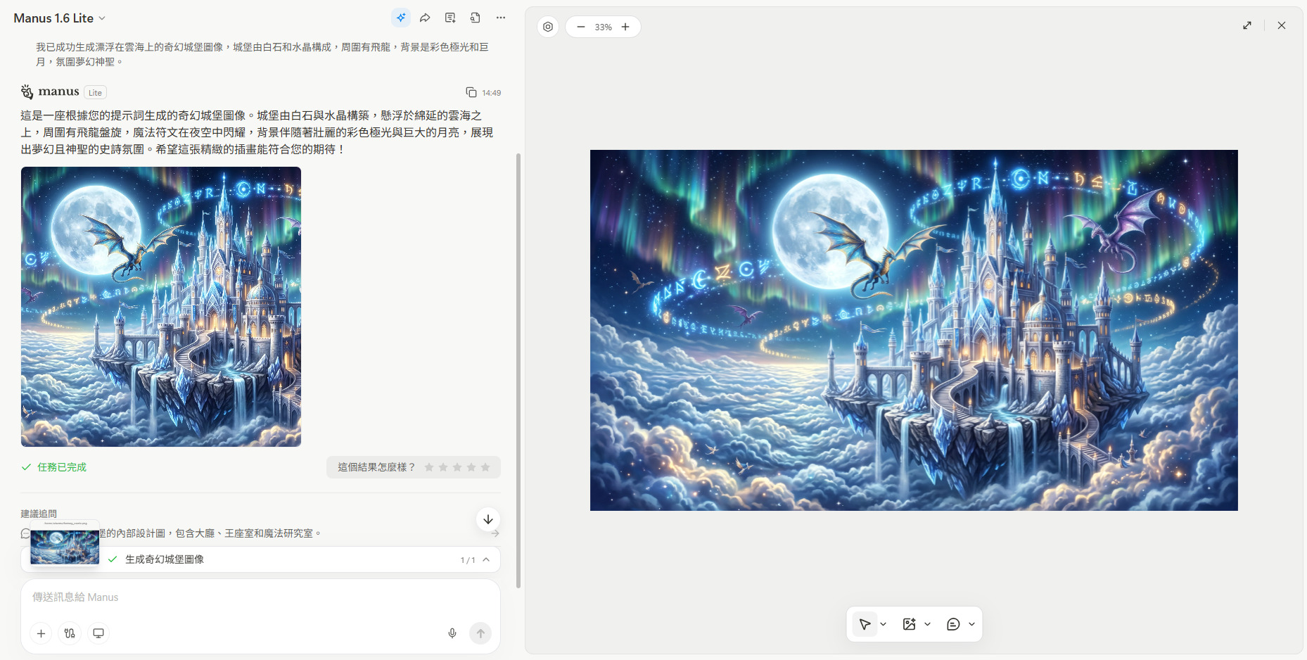Open the task notes list icon in the header
1307x660 pixels.
[450, 18]
